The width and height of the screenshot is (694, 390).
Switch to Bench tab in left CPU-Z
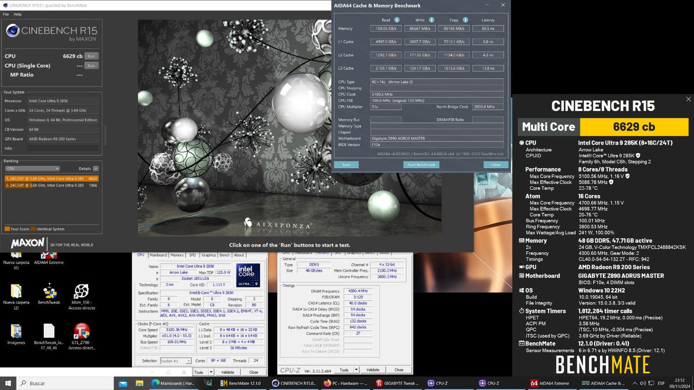click(224, 255)
